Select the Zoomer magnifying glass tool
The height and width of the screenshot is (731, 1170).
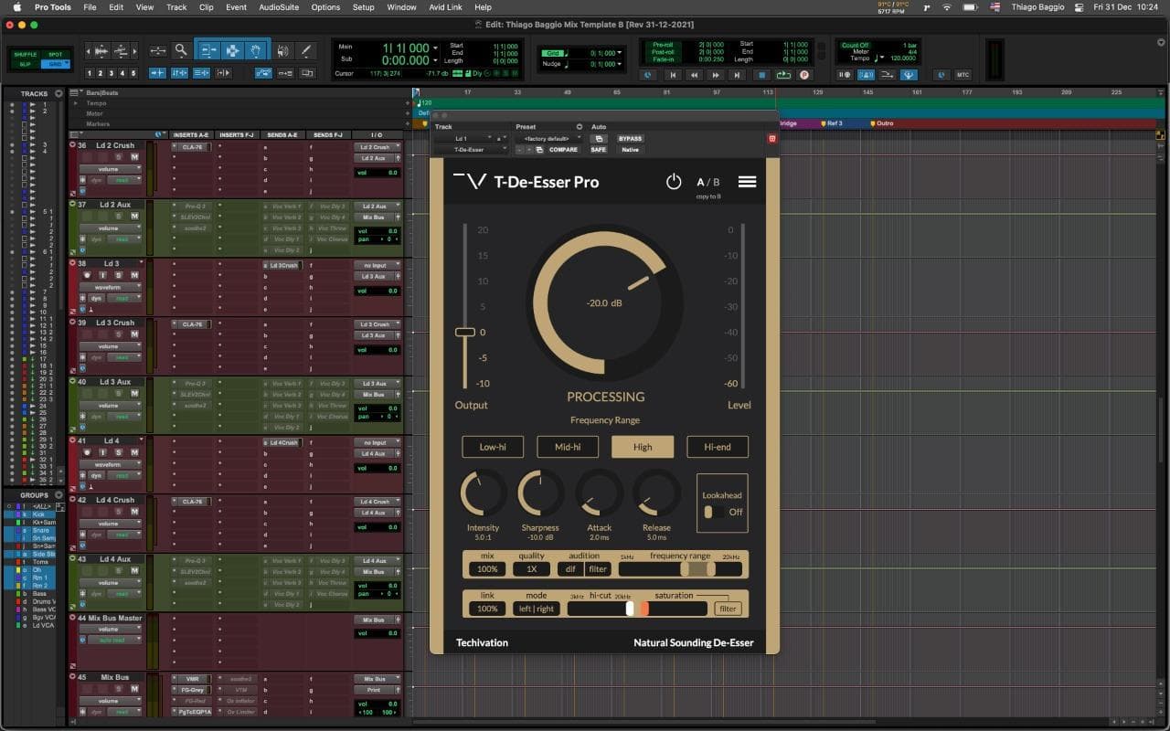pyautogui.click(x=181, y=50)
